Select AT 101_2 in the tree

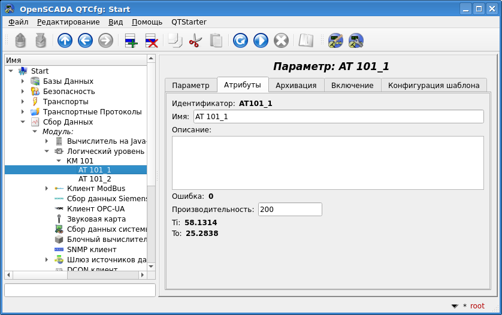click(x=95, y=179)
